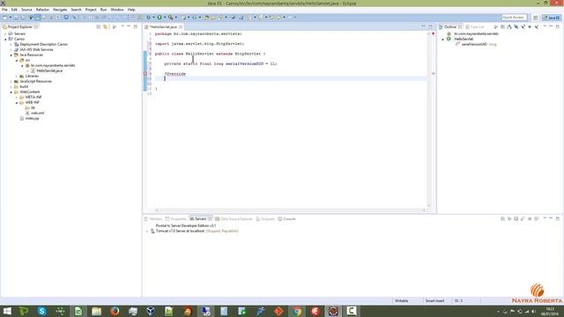Click HelloServlet class in Outline view
564x317 pixels.
[x=464, y=39]
